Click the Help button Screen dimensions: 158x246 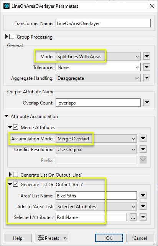(18, 238)
